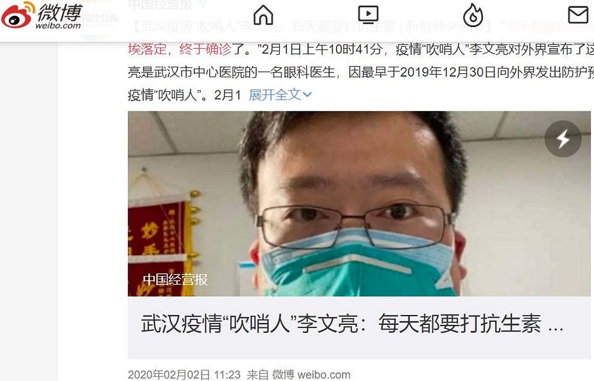The image size is (594, 381).
Task: Open the messages envelope icon
Action: 578,15
